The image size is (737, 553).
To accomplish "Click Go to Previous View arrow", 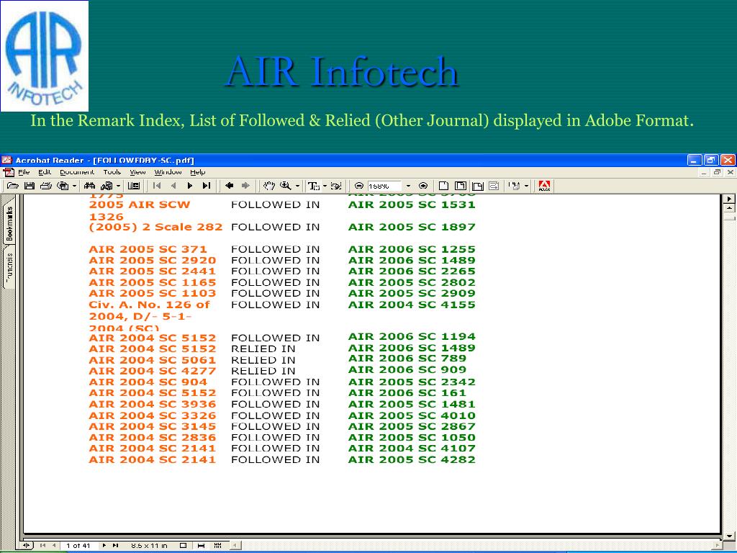I will click(x=230, y=186).
